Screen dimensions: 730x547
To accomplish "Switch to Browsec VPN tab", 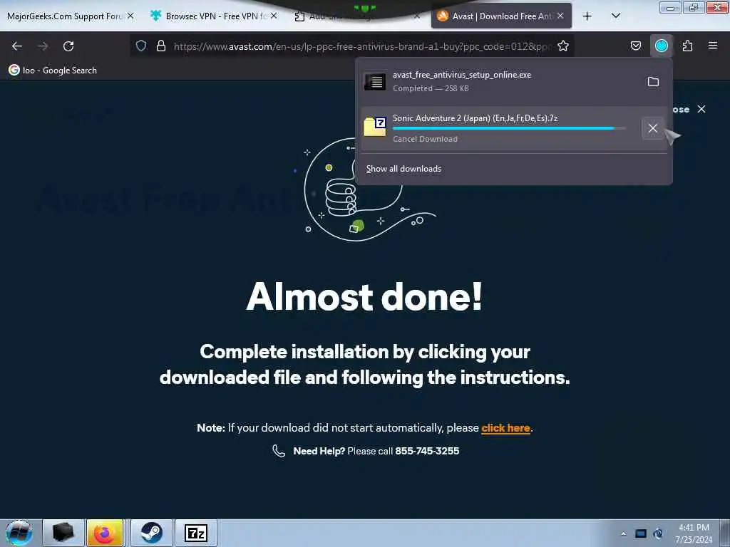I will tap(214, 16).
